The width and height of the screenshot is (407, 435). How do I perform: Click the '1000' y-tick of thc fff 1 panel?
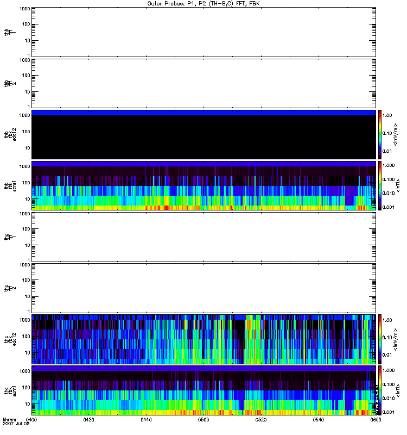point(24,214)
